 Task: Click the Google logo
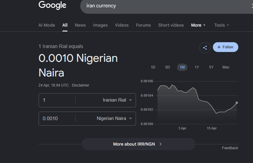52,5
